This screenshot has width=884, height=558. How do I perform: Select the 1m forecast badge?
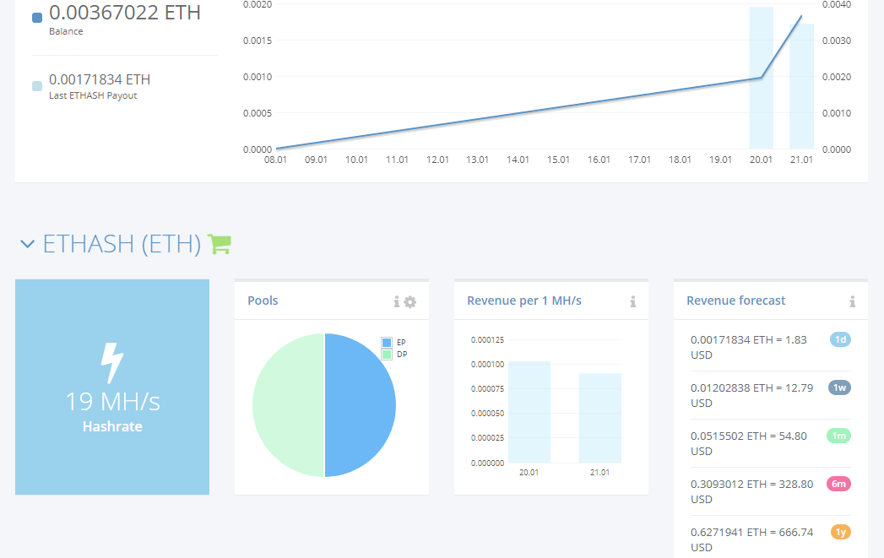(839, 436)
